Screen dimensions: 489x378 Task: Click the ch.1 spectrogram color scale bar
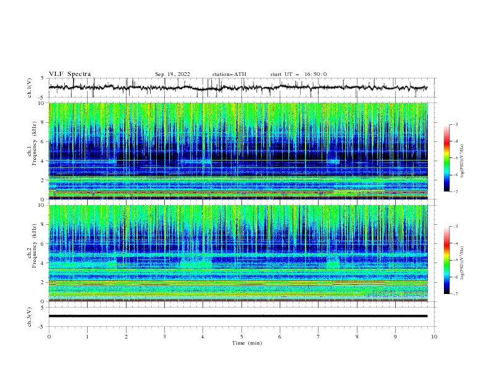[x=447, y=158]
